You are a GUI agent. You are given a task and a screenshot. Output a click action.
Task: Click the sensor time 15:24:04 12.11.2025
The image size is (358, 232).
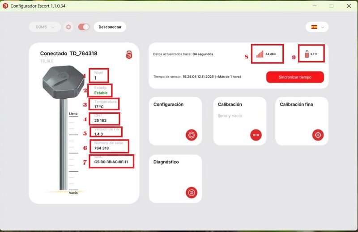(198, 77)
